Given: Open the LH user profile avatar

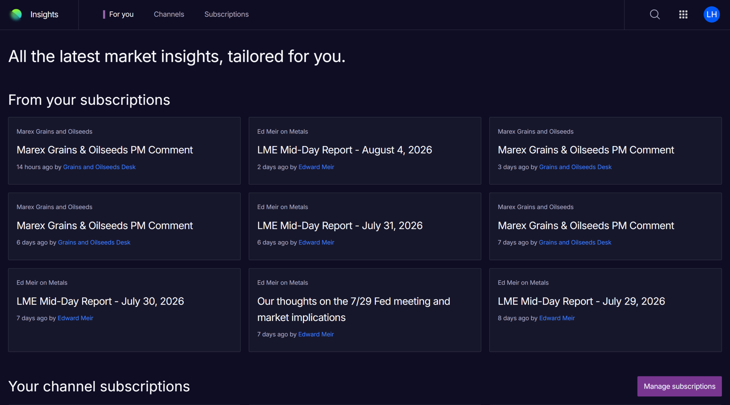Looking at the screenshot, I should coord(711,15).
